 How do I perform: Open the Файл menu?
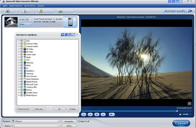5,6
